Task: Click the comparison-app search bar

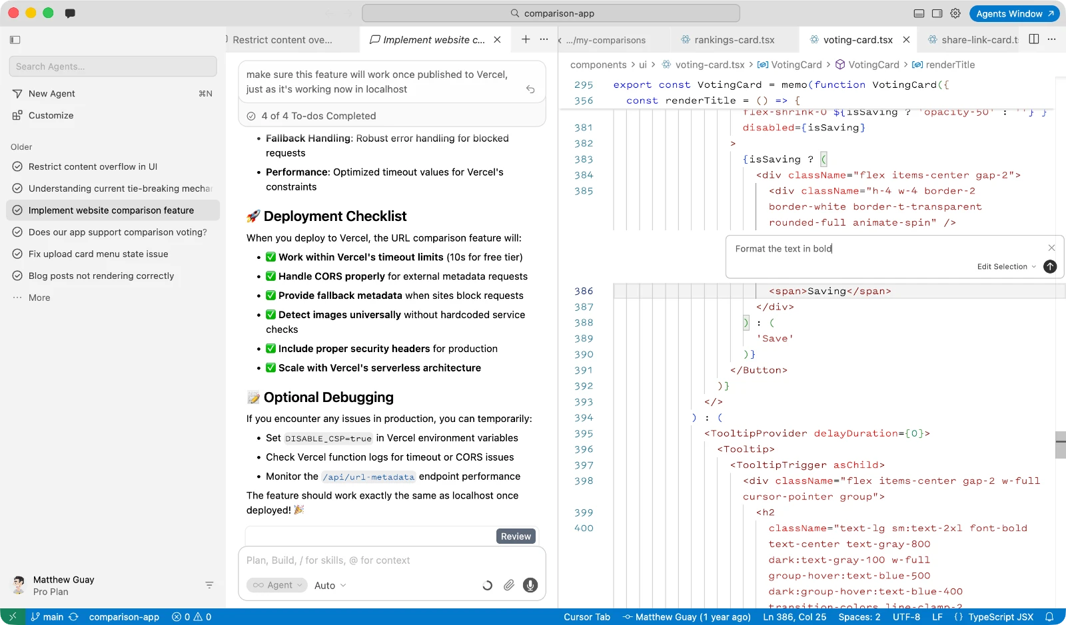Action: tap(551, 13)
